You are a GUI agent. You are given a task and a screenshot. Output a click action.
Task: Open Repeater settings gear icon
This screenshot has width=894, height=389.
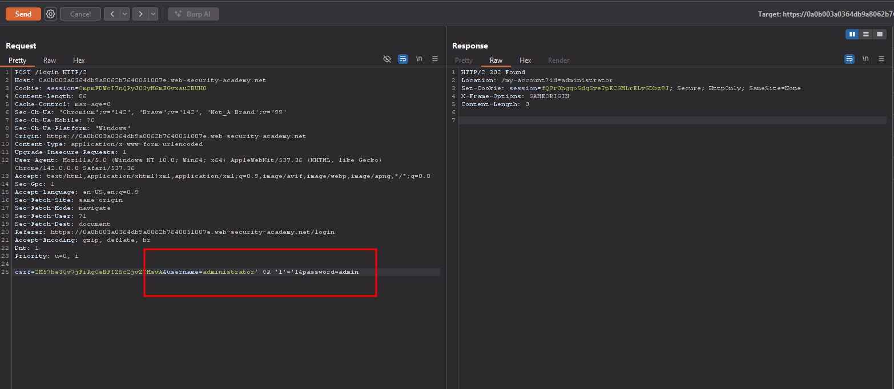click(x=50, y=14)
